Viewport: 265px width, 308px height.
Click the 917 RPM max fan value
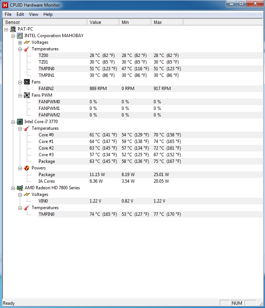click(x=162, y=89)
